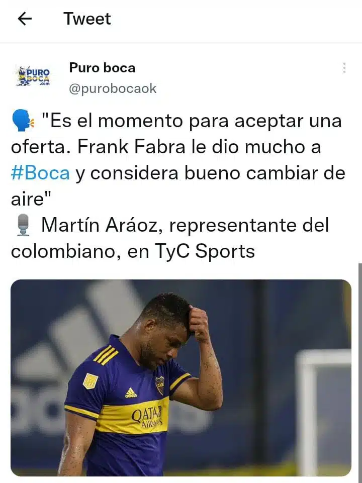
Task: Click the gold league patch on sleeve
Action: coord(90,381)
